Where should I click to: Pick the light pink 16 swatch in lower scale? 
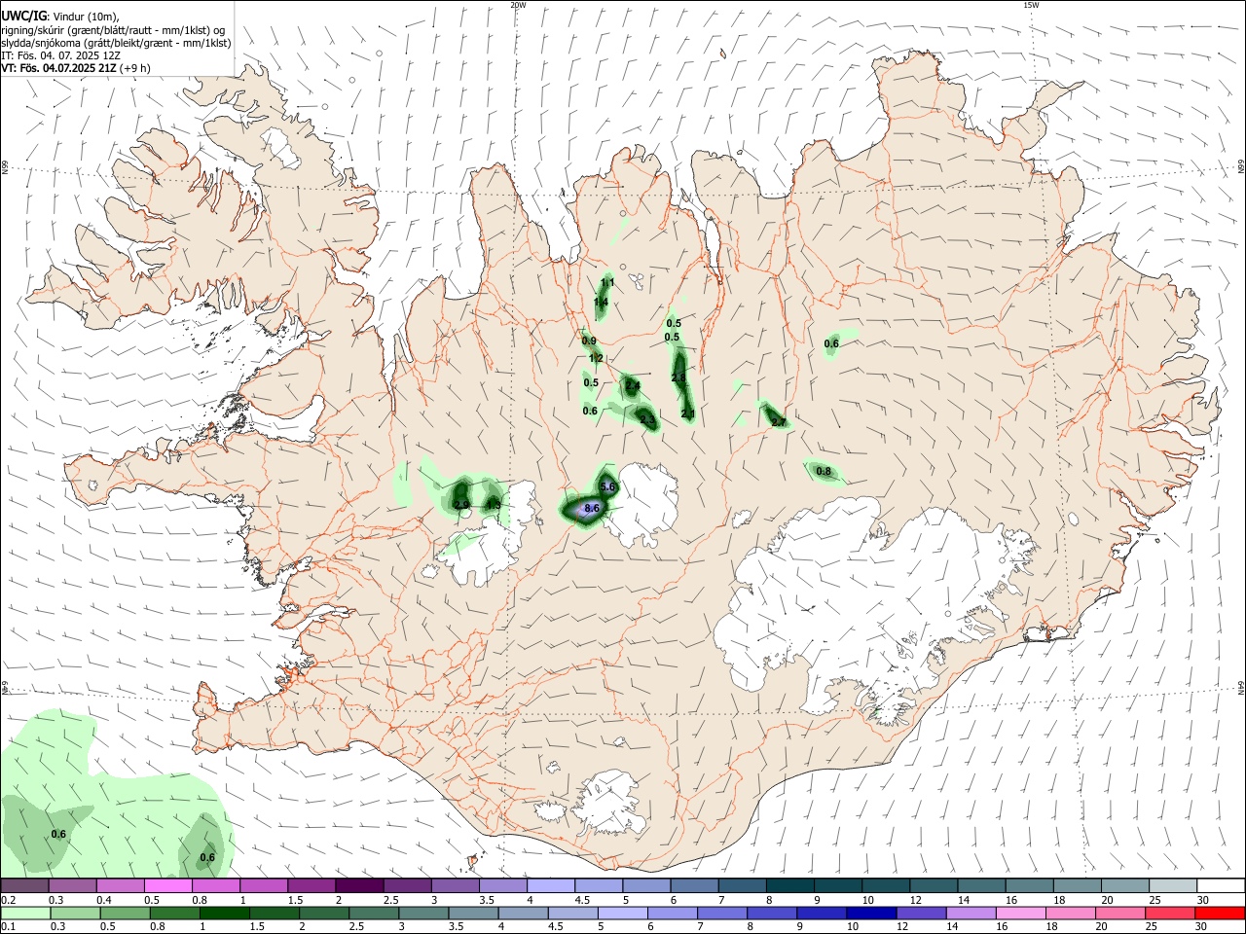1023,913
